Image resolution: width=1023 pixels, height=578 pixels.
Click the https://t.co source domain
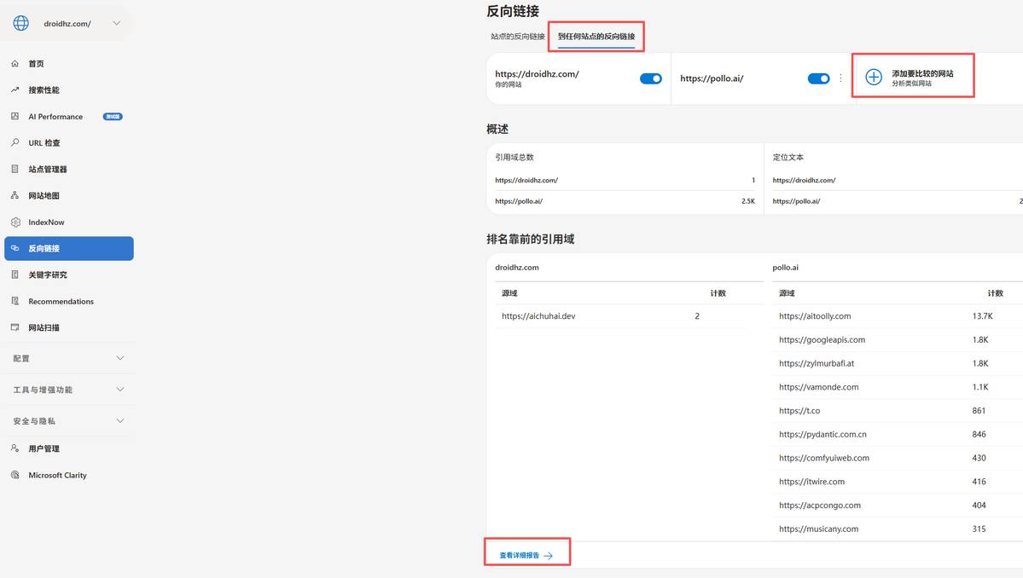(799, 411)
